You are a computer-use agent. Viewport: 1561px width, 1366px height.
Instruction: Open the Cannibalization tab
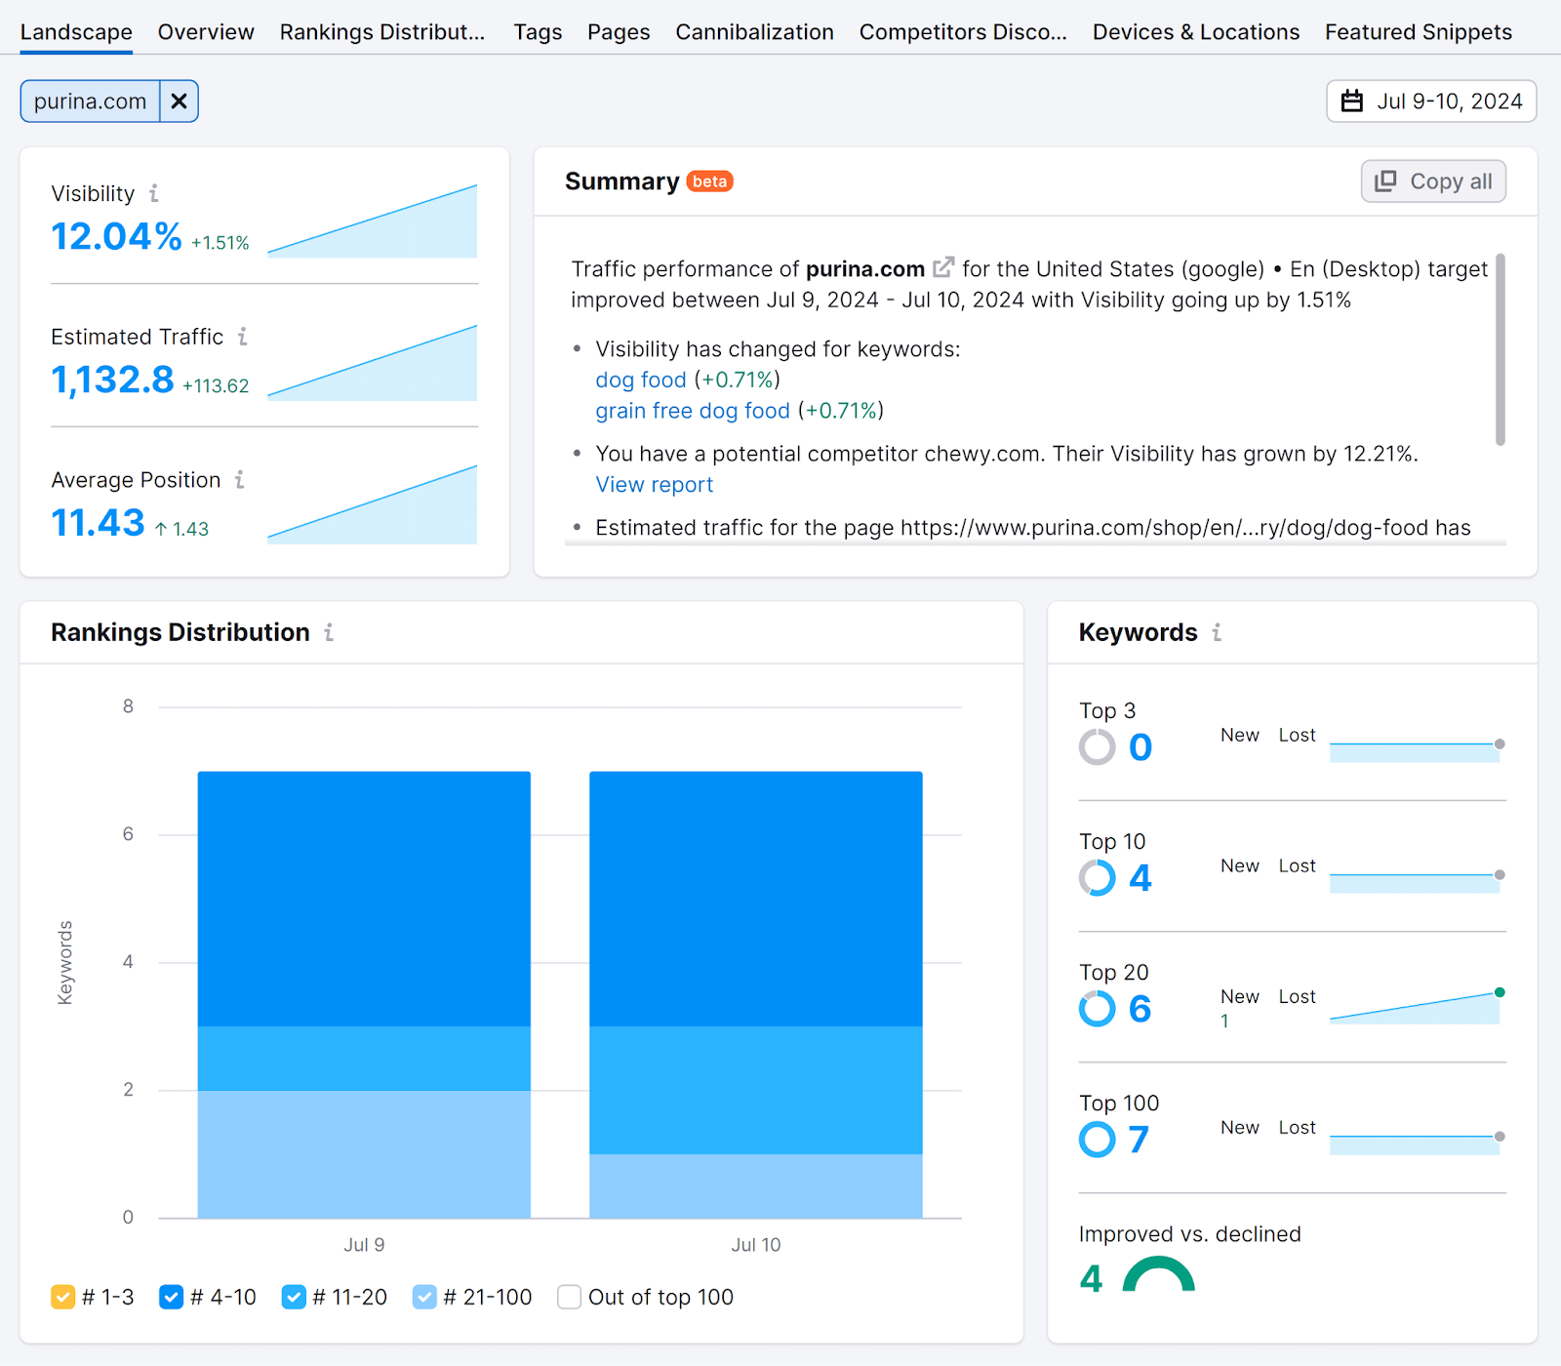[x=753, y=31]
